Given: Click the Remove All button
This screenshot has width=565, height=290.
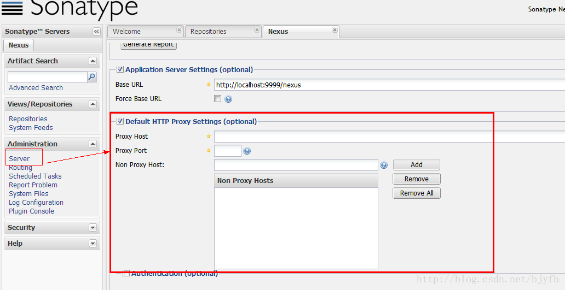Looking at the screenshot, I should [x=417, y=193].
